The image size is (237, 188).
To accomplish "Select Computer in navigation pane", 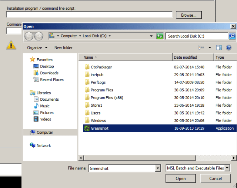I will coord(50,132).
